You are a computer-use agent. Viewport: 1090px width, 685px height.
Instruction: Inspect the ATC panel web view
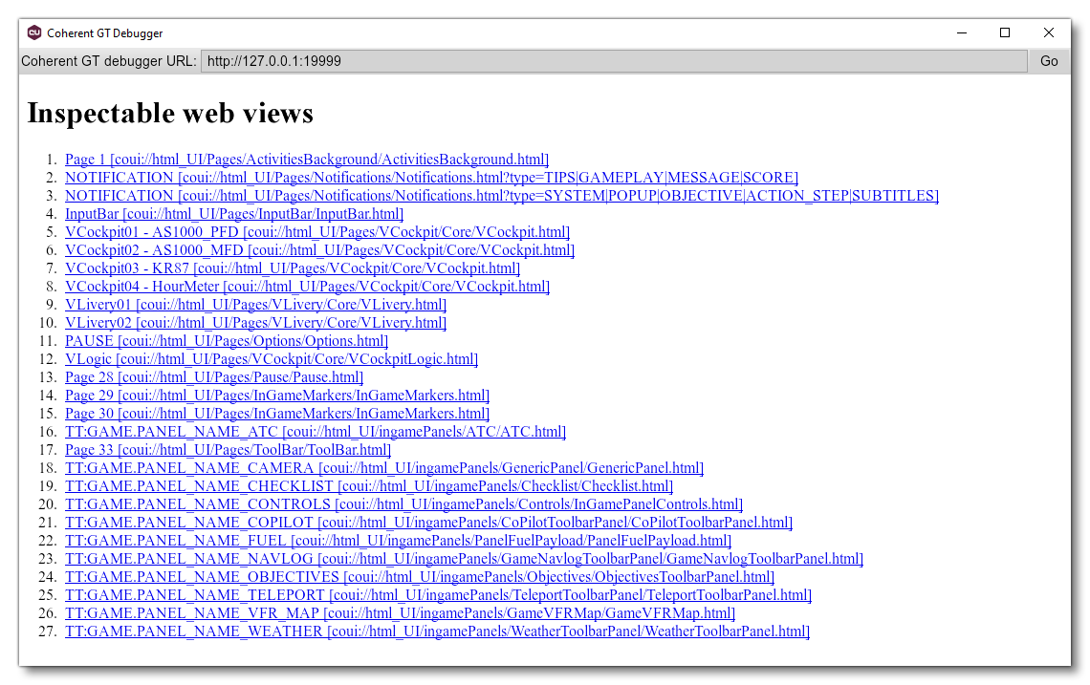point(315,431)
